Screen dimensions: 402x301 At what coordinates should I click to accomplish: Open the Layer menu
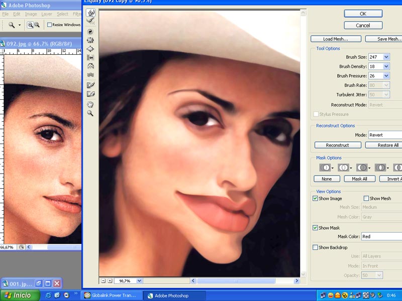47,14
